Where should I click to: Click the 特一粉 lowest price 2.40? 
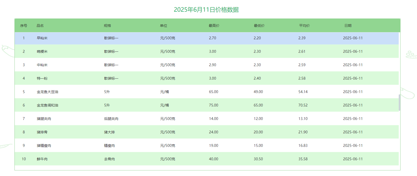[x=257, y=78]
